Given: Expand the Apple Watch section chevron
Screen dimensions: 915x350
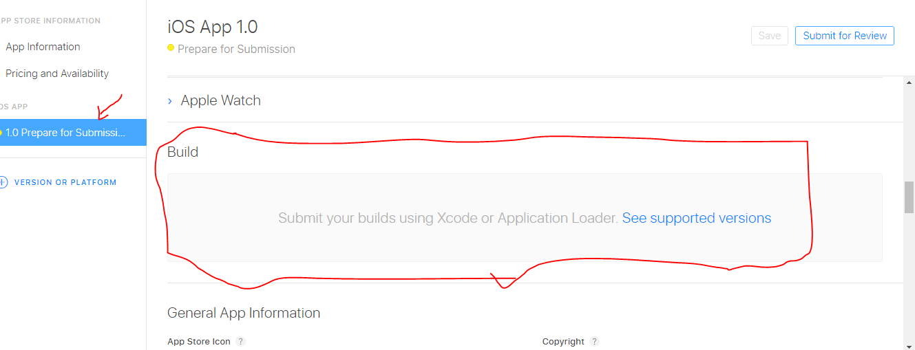Looking at the screenshot, I should pyautogui.click(x=170, y=101).
